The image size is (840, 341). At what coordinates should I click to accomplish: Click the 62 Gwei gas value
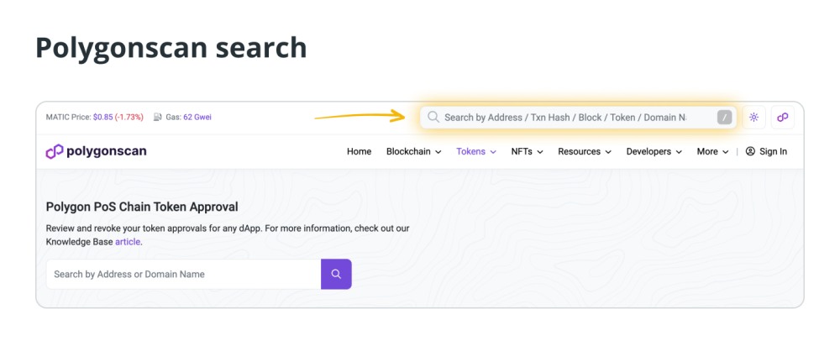197,117
